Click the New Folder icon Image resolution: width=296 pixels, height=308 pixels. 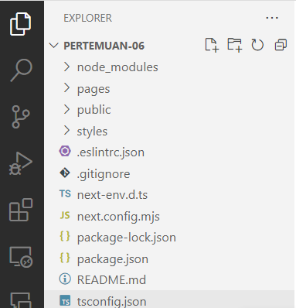[235, 45]
